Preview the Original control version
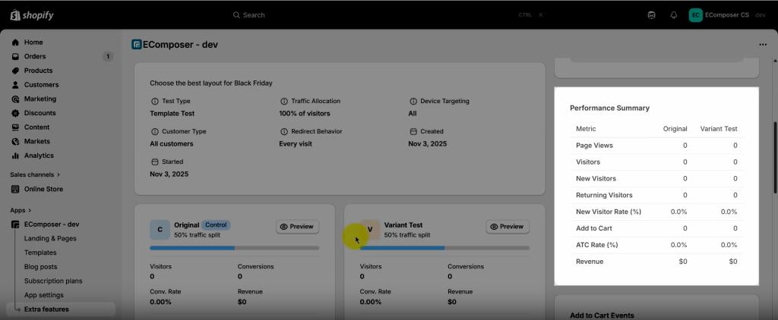778x320 pixels. click(297, 227)
